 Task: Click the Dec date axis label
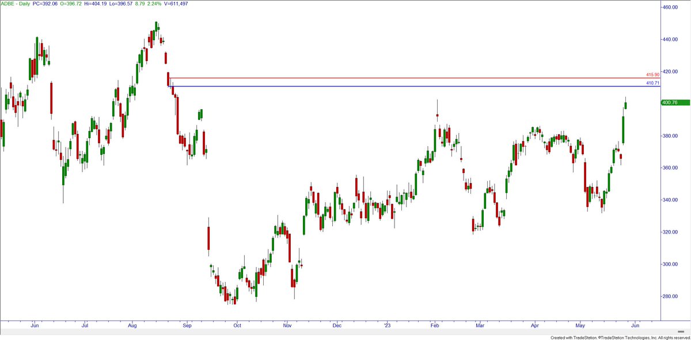pyautogui.click(x=337, y=324)
